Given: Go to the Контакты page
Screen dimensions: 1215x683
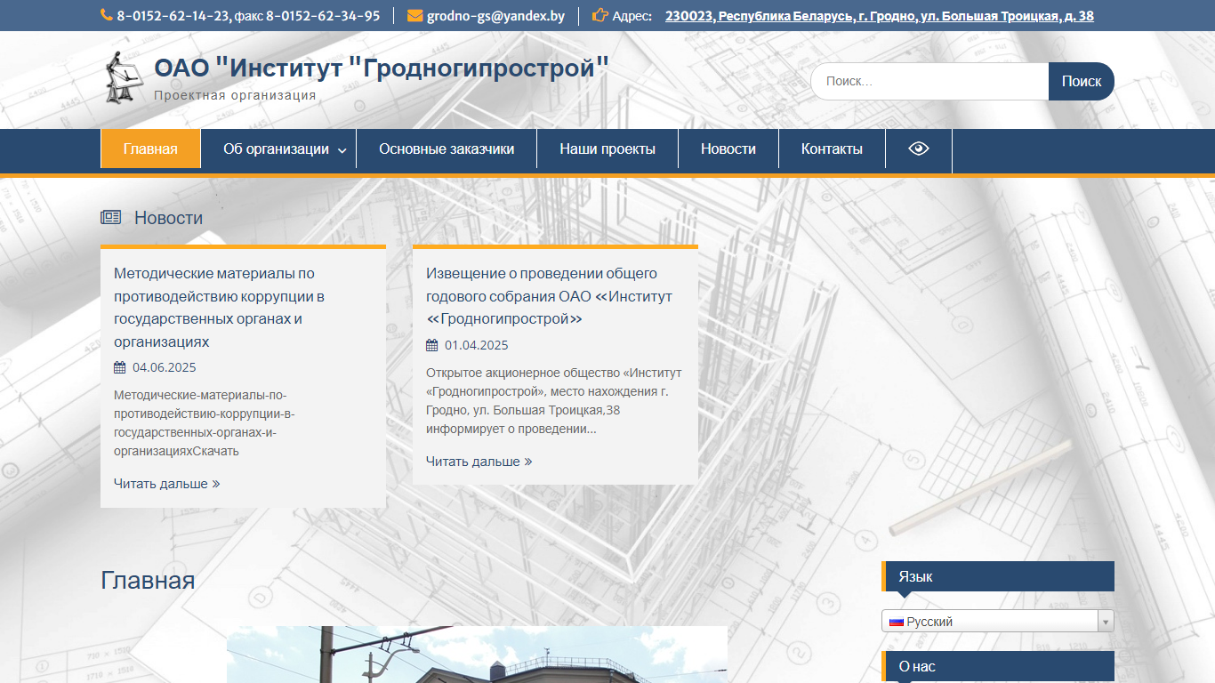Looking at the screenshot, I should pos(832,149).
